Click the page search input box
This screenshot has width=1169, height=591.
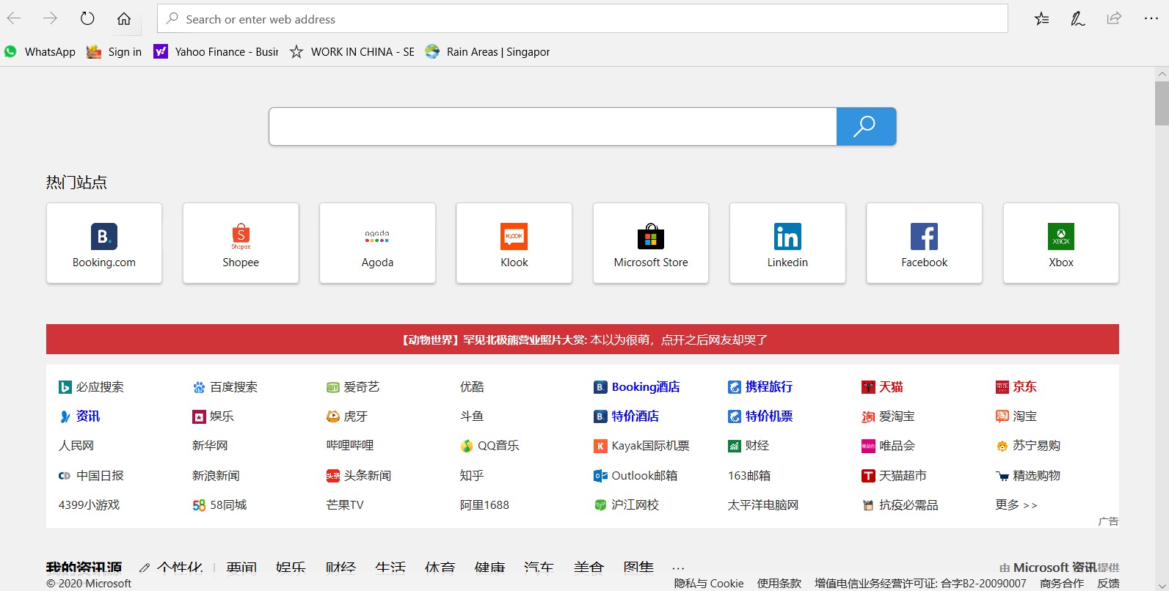(x=553, y=126)
